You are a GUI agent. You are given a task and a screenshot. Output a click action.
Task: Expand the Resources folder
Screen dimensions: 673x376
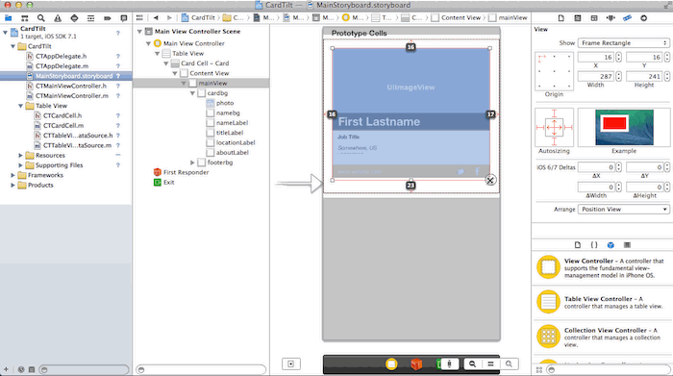click(x=20, y=156)
